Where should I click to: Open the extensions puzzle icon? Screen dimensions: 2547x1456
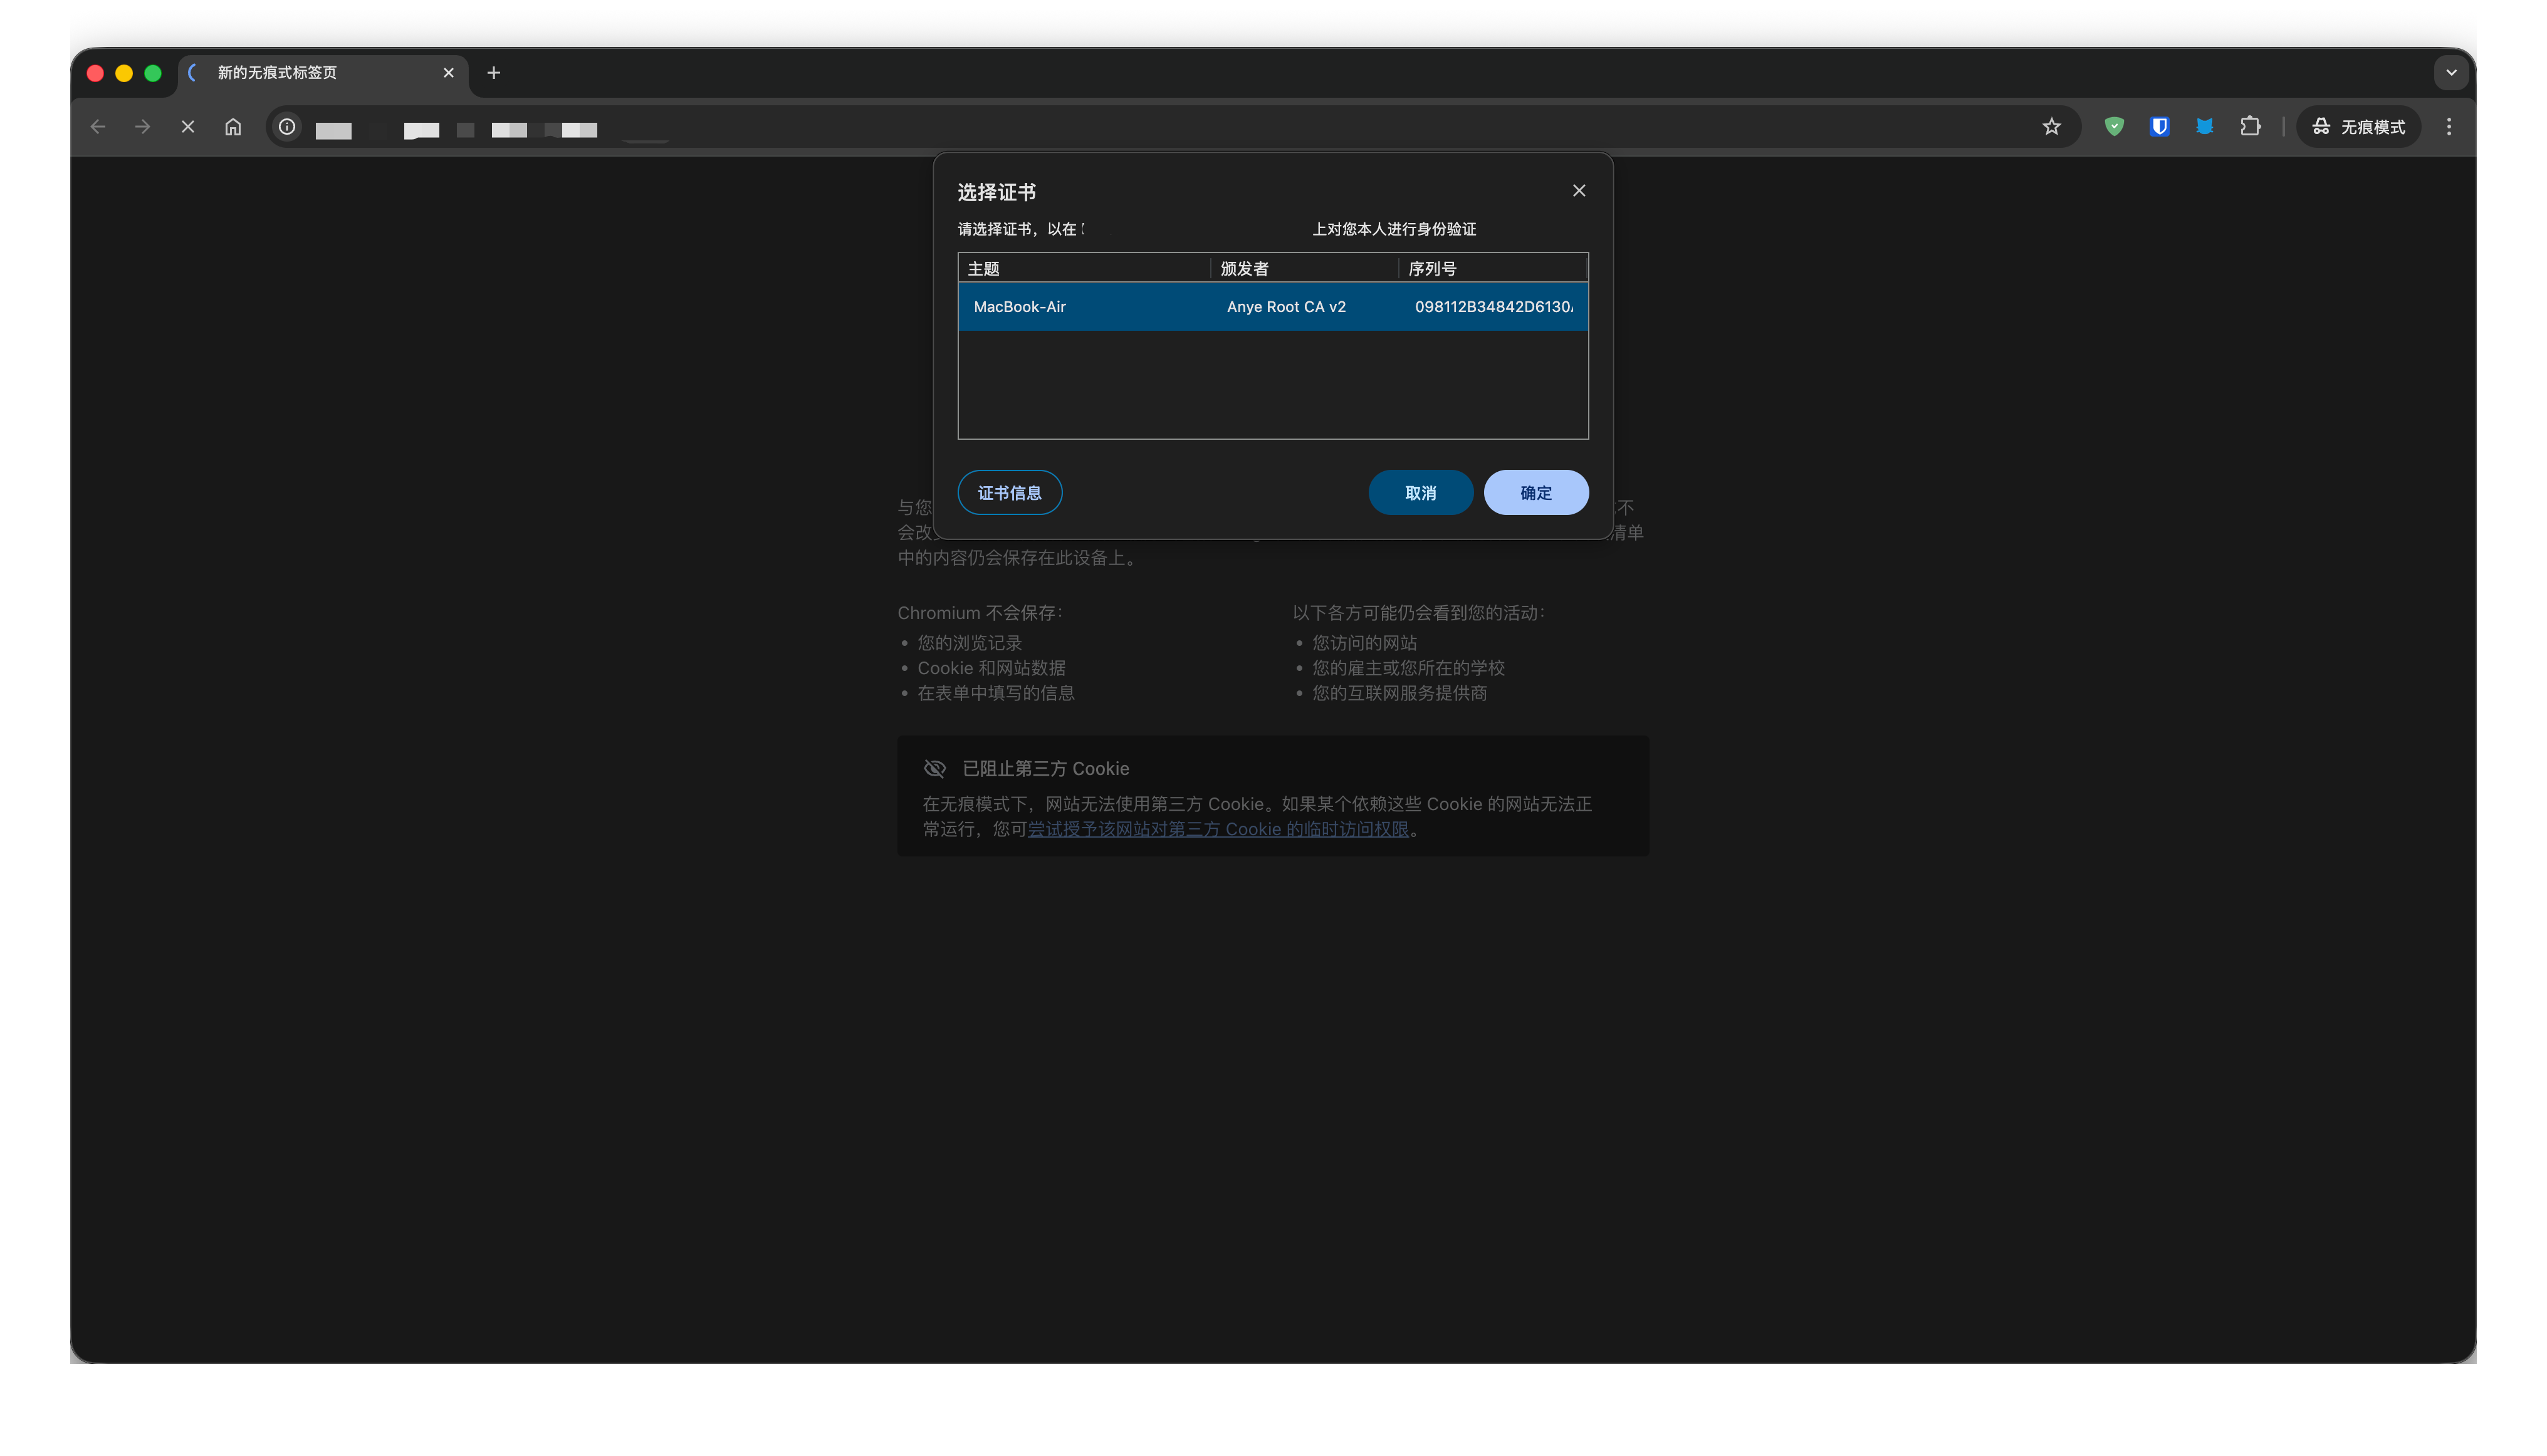click(x=2250, y=127)
